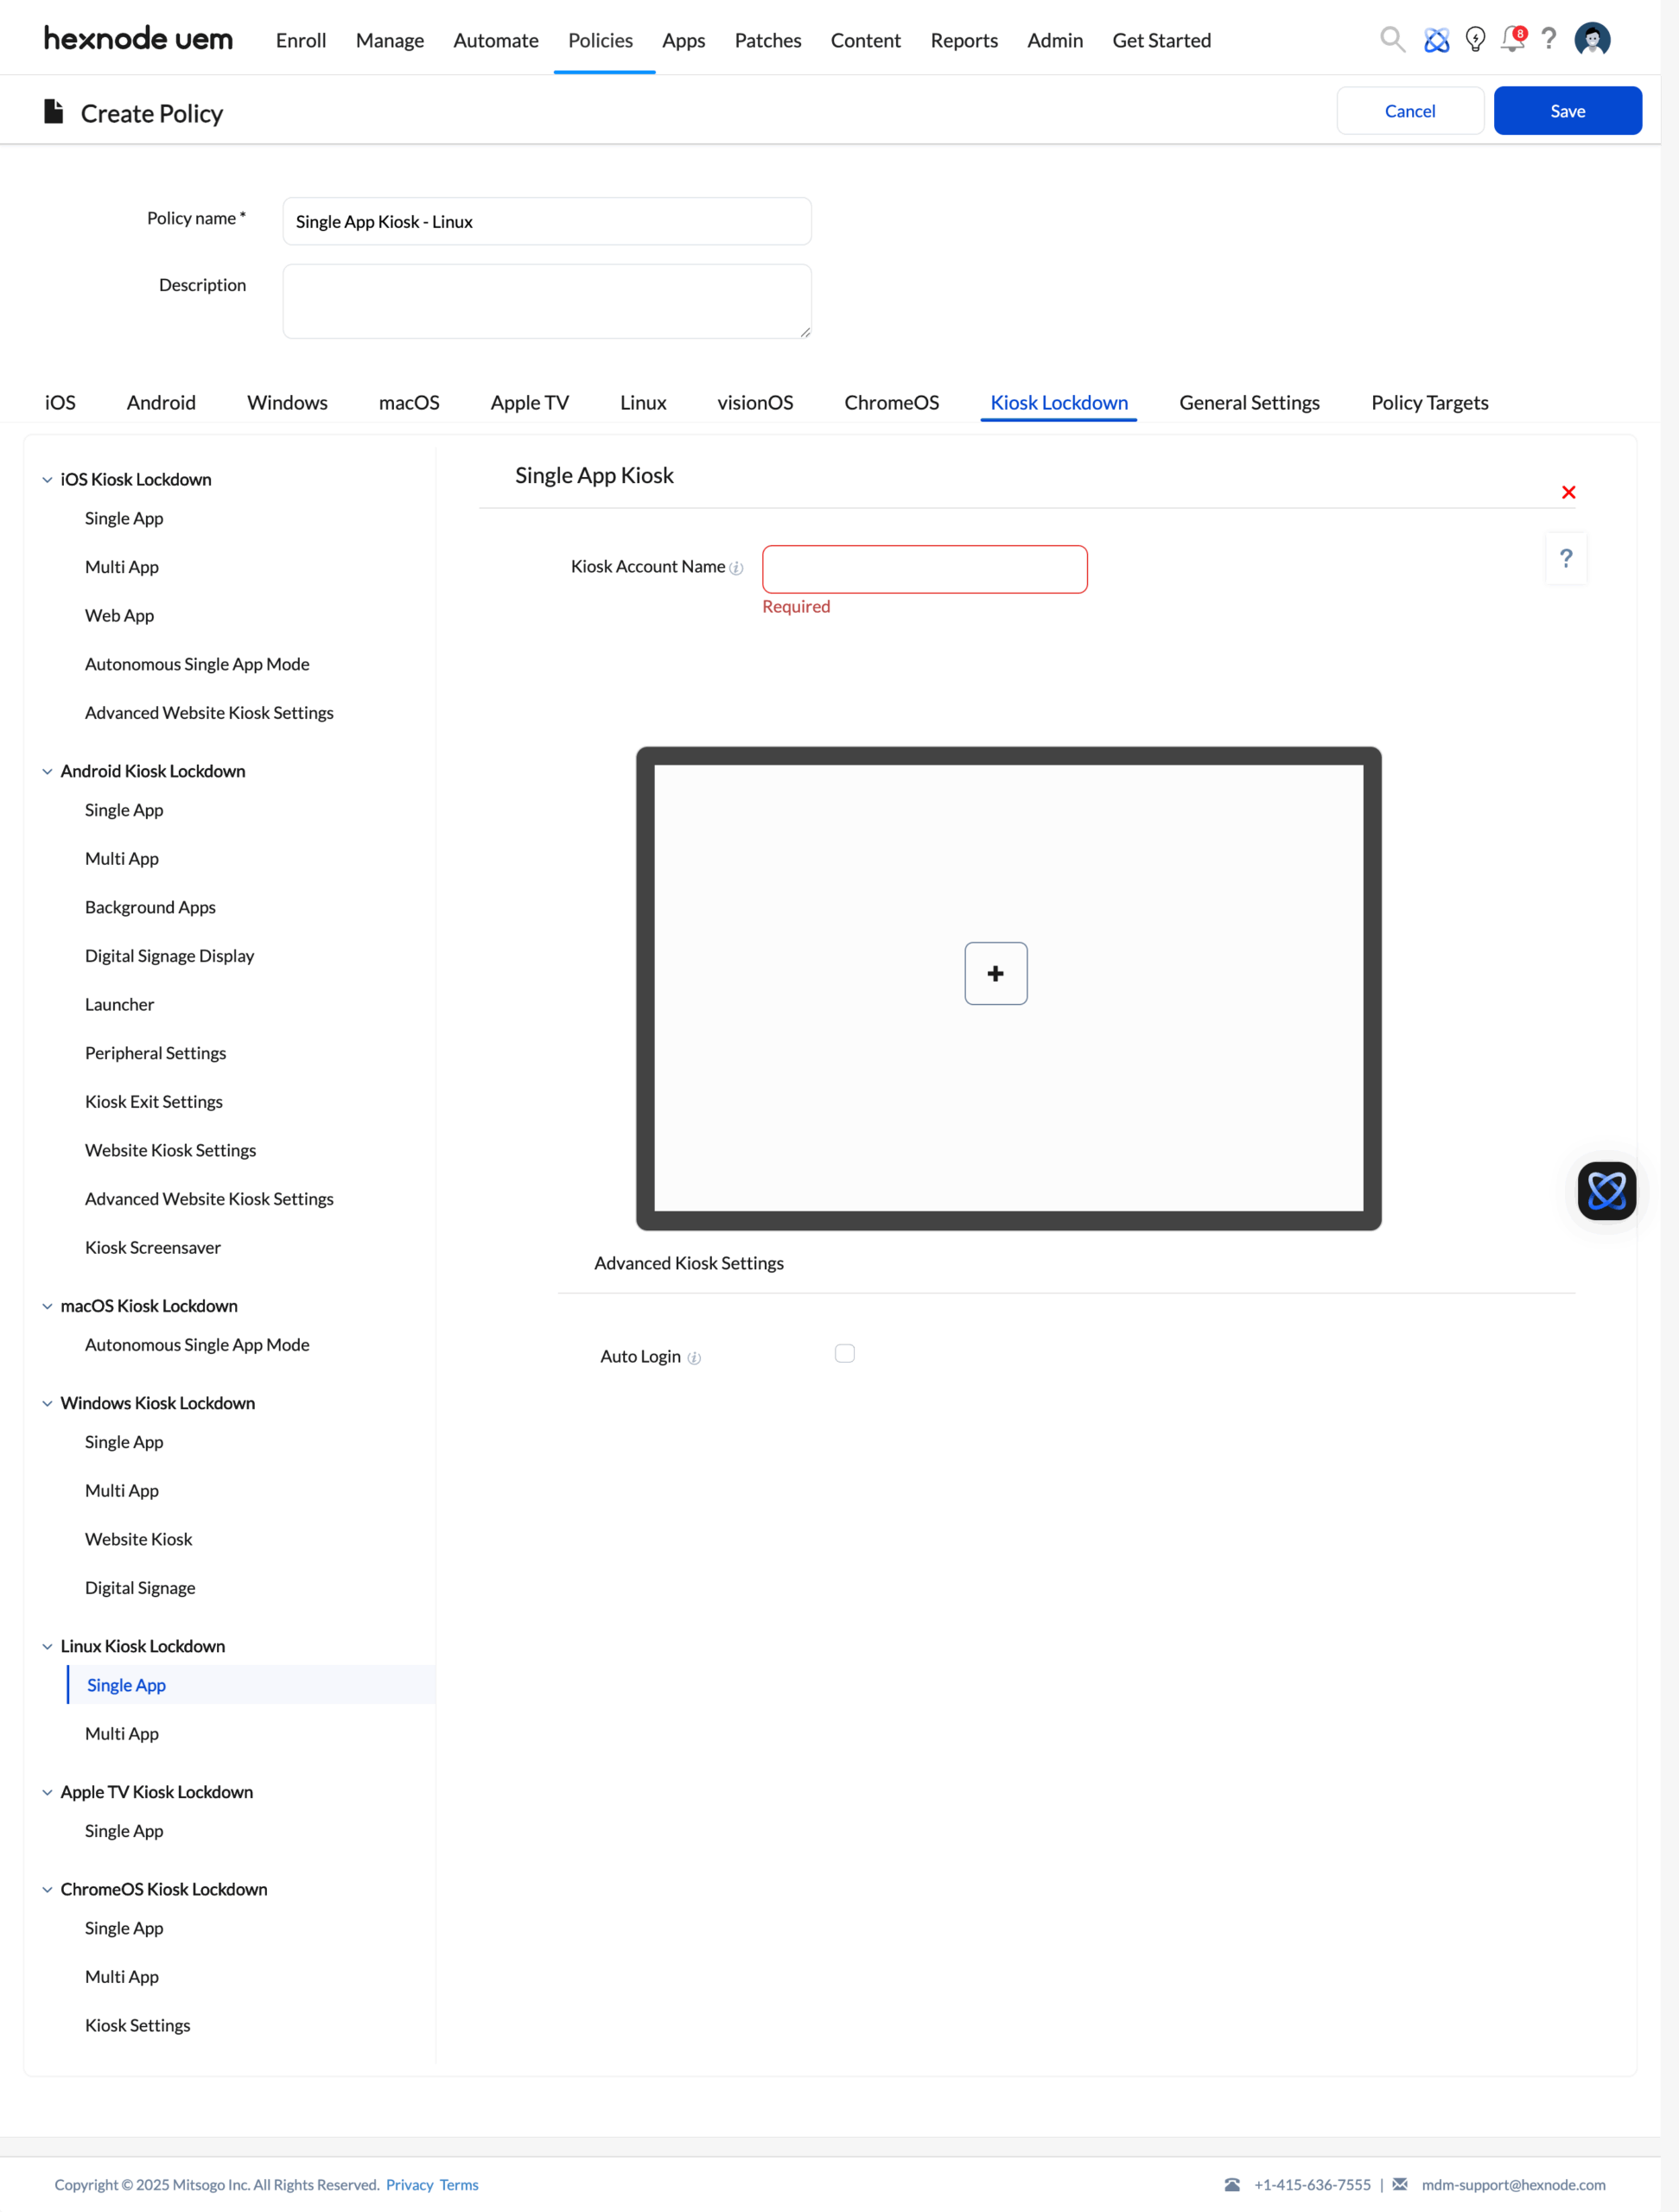Open the Enroll menu

(x=301, y=40)
